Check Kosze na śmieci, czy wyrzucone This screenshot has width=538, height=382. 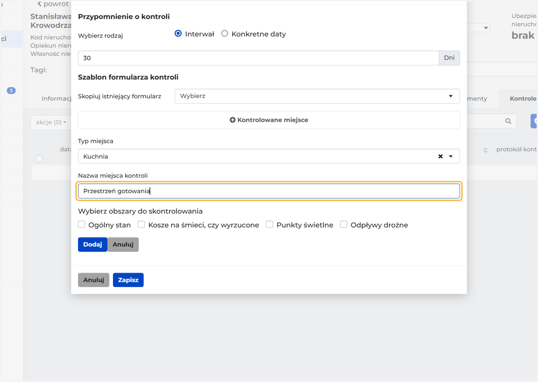click(x=141, y=225)
